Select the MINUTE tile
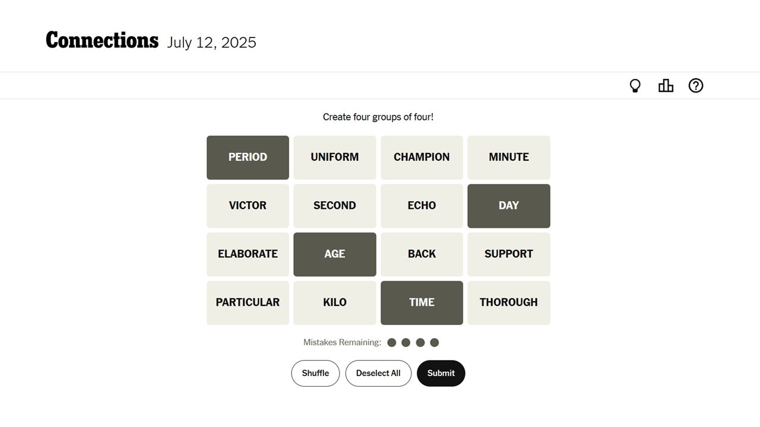 [x=509, y=158]
